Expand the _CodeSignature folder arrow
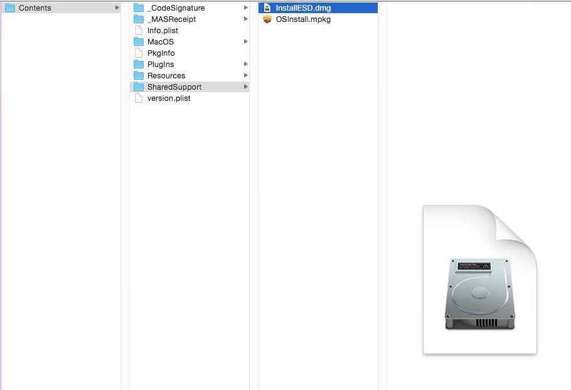The image size is (571, 390). pos(246,8)
